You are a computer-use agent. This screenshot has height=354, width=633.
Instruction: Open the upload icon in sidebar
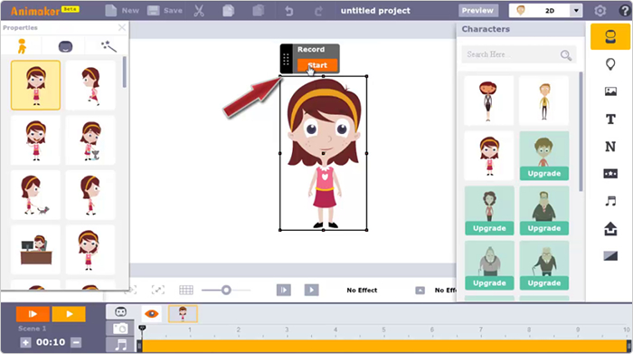610,229
